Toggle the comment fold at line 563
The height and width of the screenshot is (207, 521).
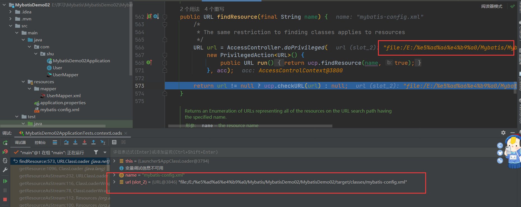point(165,25)
